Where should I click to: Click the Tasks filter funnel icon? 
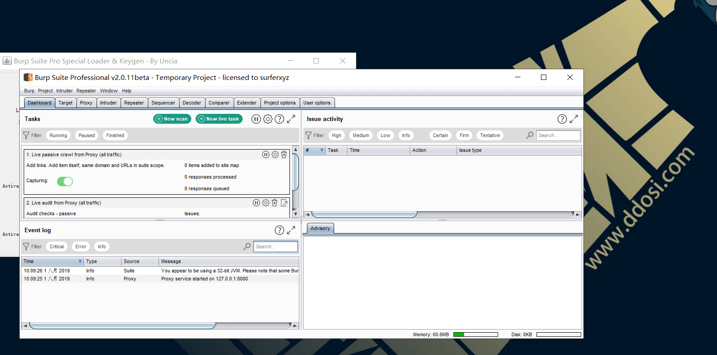pos(26,135)
